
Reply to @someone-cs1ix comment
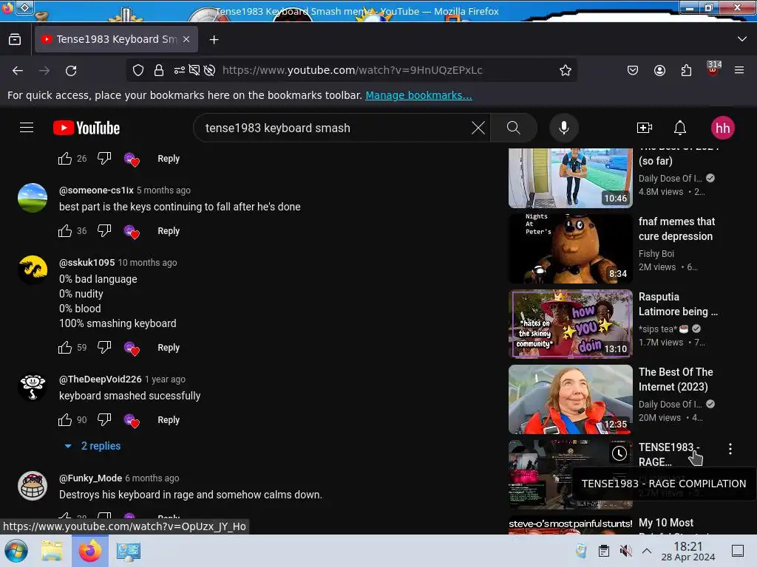[169, 231]
